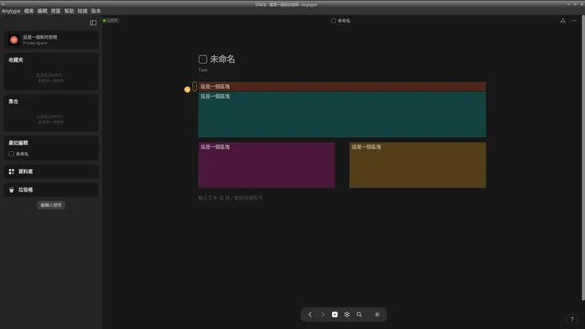
Task: Open the graph/relations icon at top right
Action: coord(563,21)
